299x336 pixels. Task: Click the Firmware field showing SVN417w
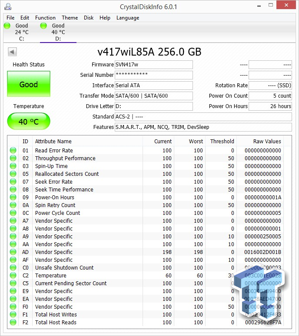[153, 65]
